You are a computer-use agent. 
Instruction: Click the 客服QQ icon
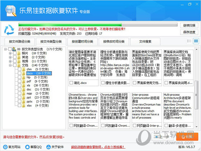click(27, 147)
